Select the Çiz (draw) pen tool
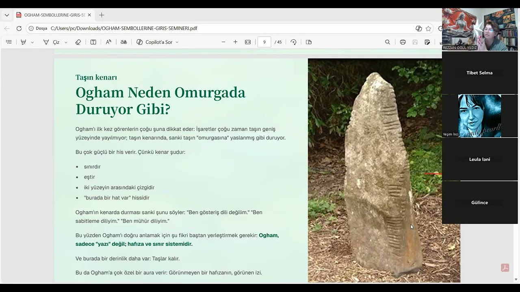520x292 pixels. coord(51,42)
